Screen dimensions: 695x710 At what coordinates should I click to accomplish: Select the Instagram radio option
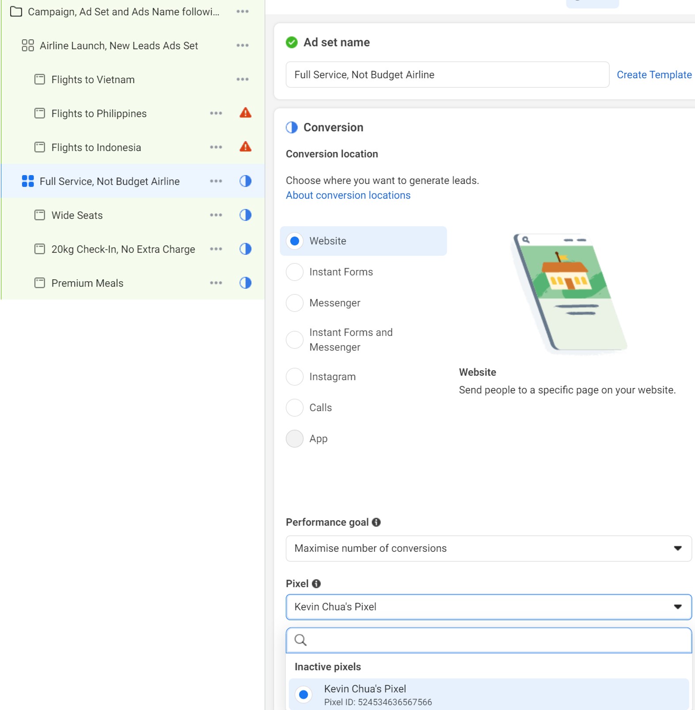coord(295,377)
